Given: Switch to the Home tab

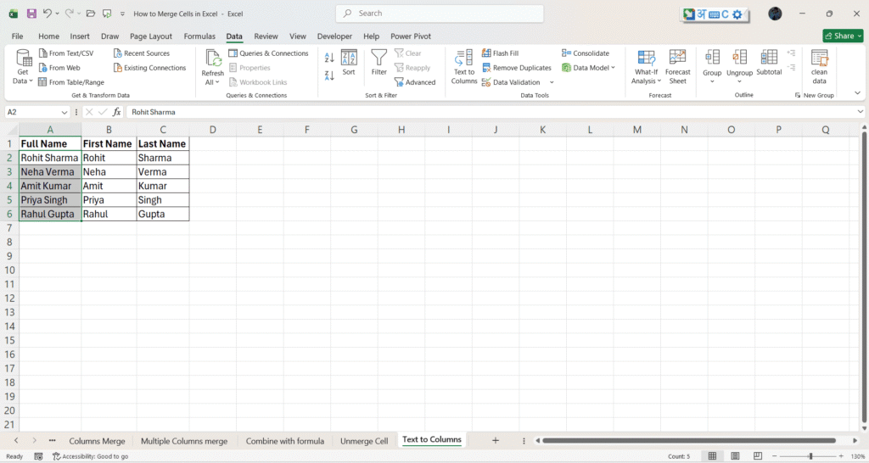Looking at the screenshot, I should (48, 36).
